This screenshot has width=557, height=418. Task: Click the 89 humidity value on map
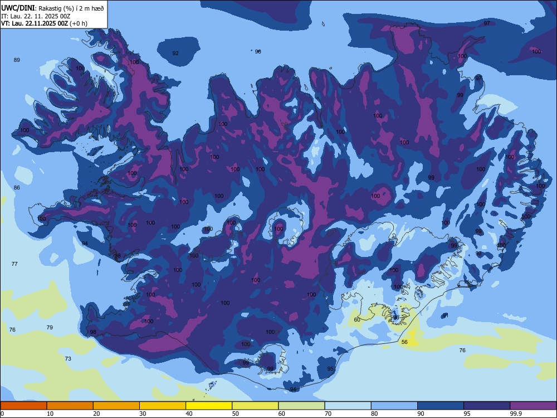tap(17, 60)
